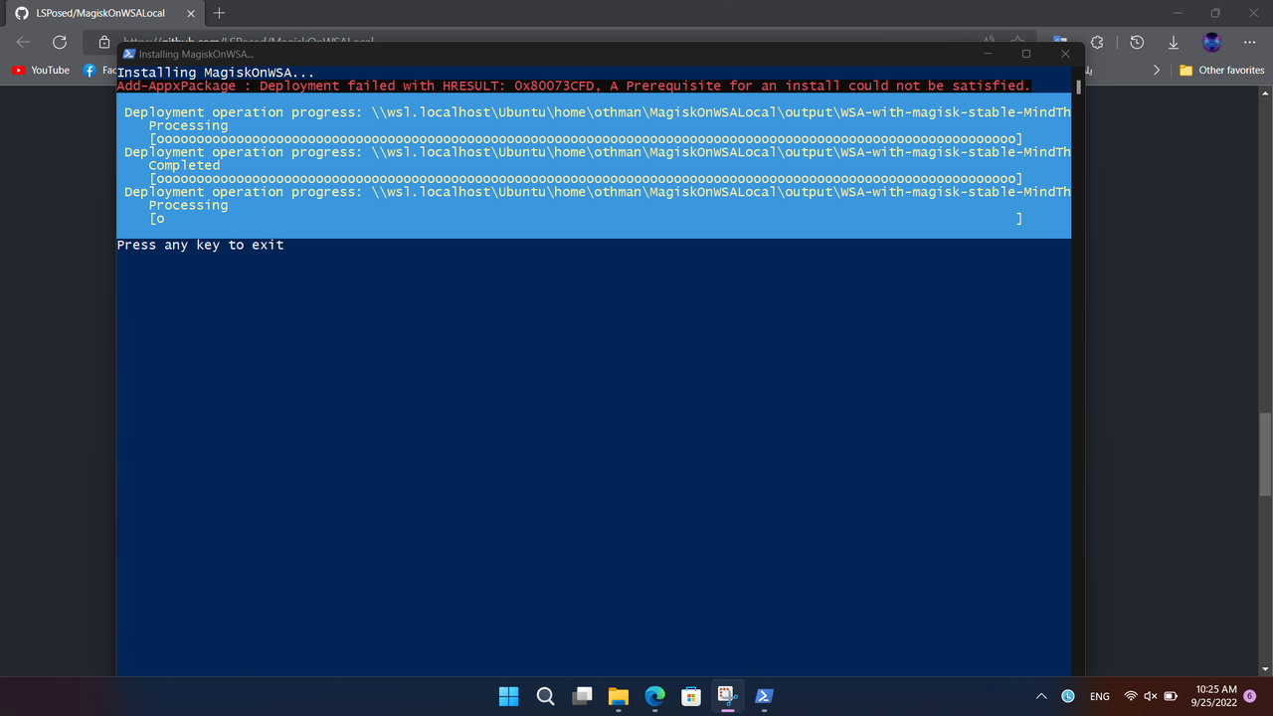Open Microsoft Edge from the taskbar
Image resolution: width=1273 pixels, height=716 pixels.
654,696
